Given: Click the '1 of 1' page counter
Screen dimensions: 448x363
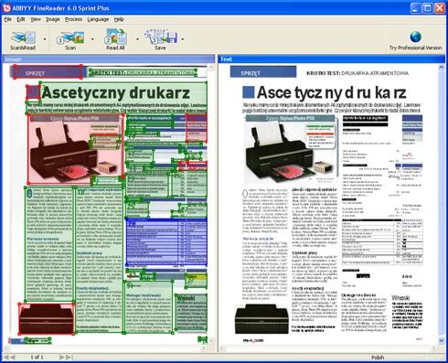Looking at the screenshot, I should click(x=37, y=357).
